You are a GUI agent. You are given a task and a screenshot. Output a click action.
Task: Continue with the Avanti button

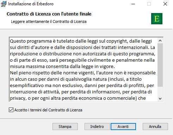[123, 127]
